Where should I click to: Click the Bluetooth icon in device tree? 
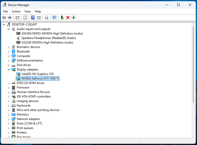pos(14,51)
